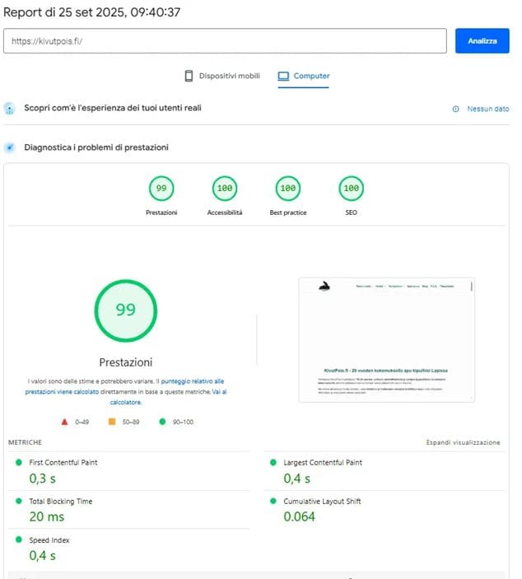Screen dimensions: 522x579
Task: Jump to Accessibilità score gauge 100
Action: (225, 189)
